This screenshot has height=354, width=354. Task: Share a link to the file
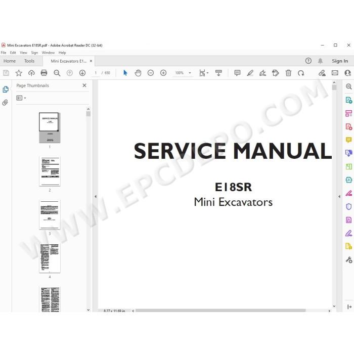pos(322,73)
